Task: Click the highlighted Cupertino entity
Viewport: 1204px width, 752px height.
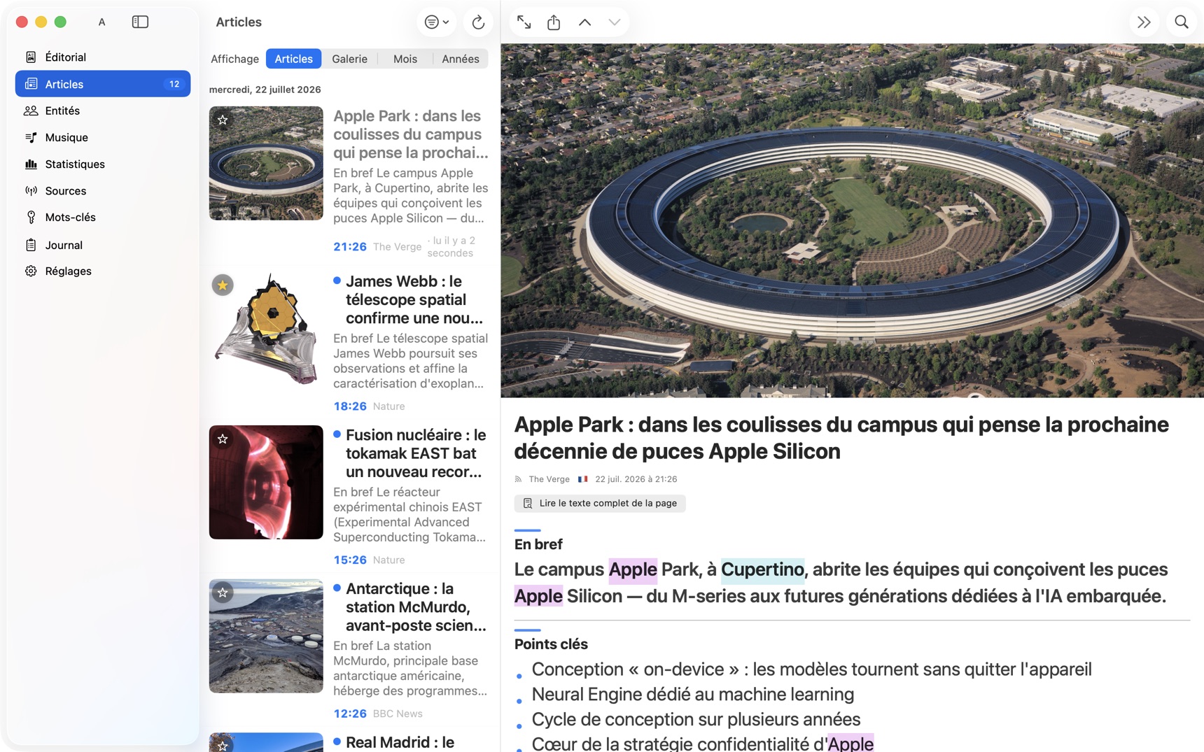Action: tap(762, 569)
